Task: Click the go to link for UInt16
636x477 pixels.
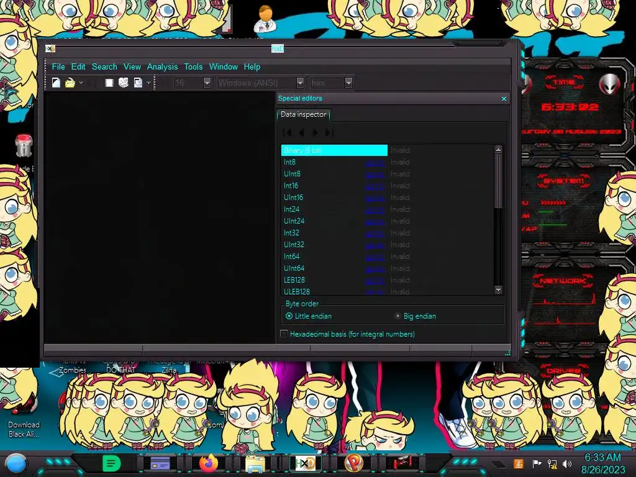Action: coord(375,198)
